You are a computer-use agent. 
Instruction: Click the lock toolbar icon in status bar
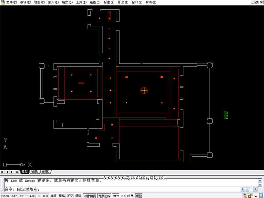pyautogui.click(x=250, y=196)
